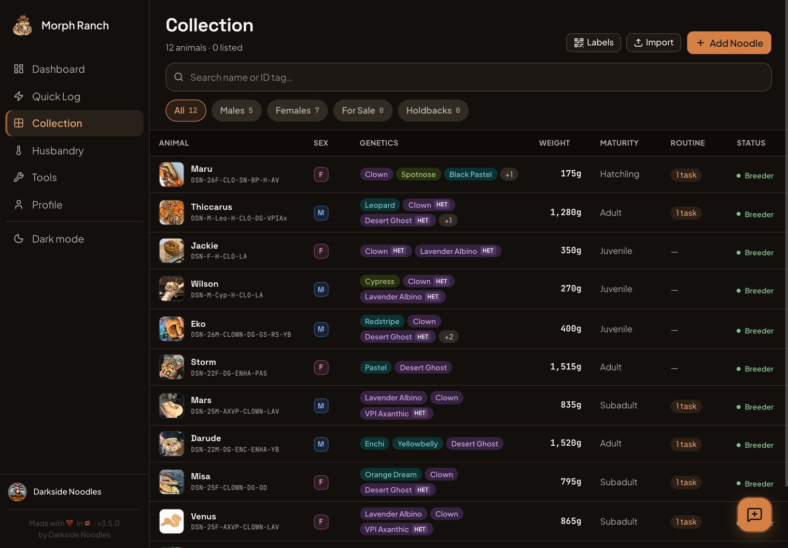Open Storm's snake thumbnail

click(172, 367)
